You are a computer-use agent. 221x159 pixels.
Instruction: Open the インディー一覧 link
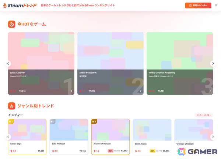click(x=204, y=115)
